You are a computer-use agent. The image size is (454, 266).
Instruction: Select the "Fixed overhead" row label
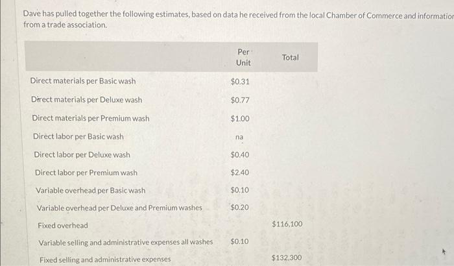(x=62, y=225)
